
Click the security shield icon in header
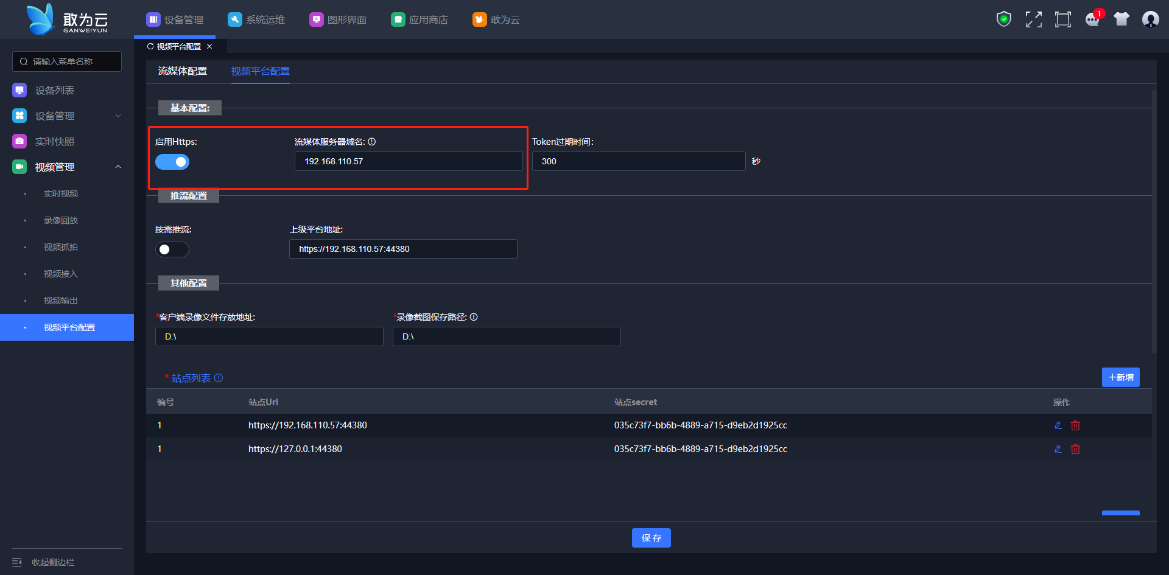[1003, 19]
